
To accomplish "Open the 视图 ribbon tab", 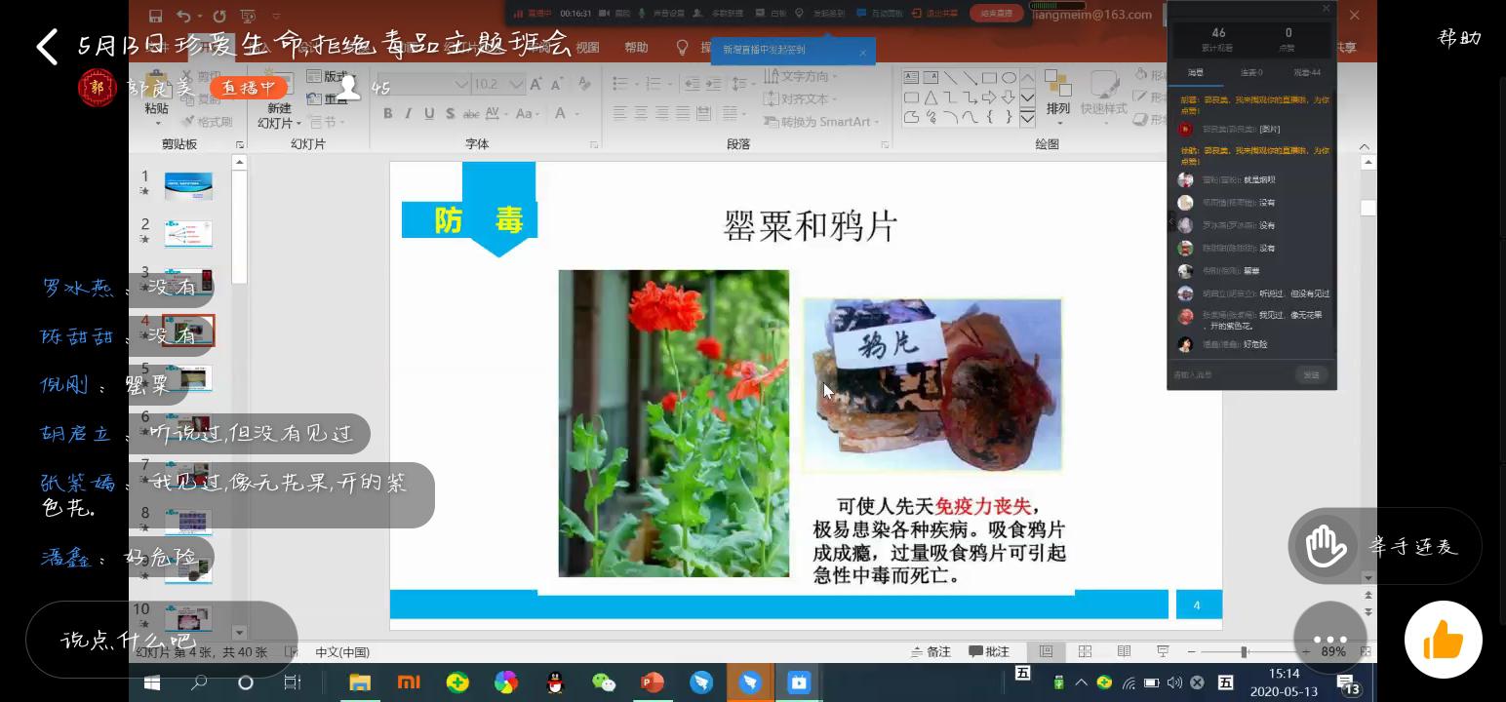I will tap(587, 47).
